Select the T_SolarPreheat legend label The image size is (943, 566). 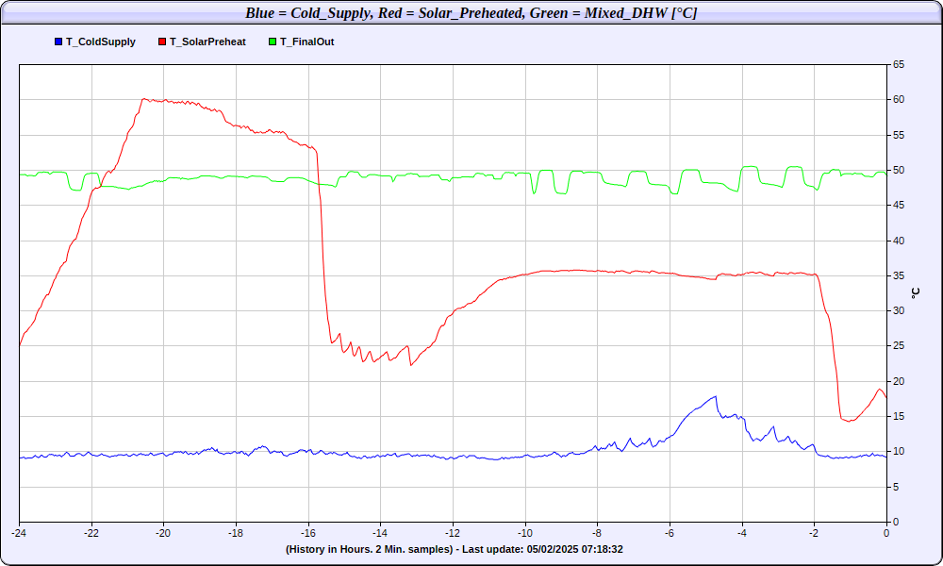207,42
